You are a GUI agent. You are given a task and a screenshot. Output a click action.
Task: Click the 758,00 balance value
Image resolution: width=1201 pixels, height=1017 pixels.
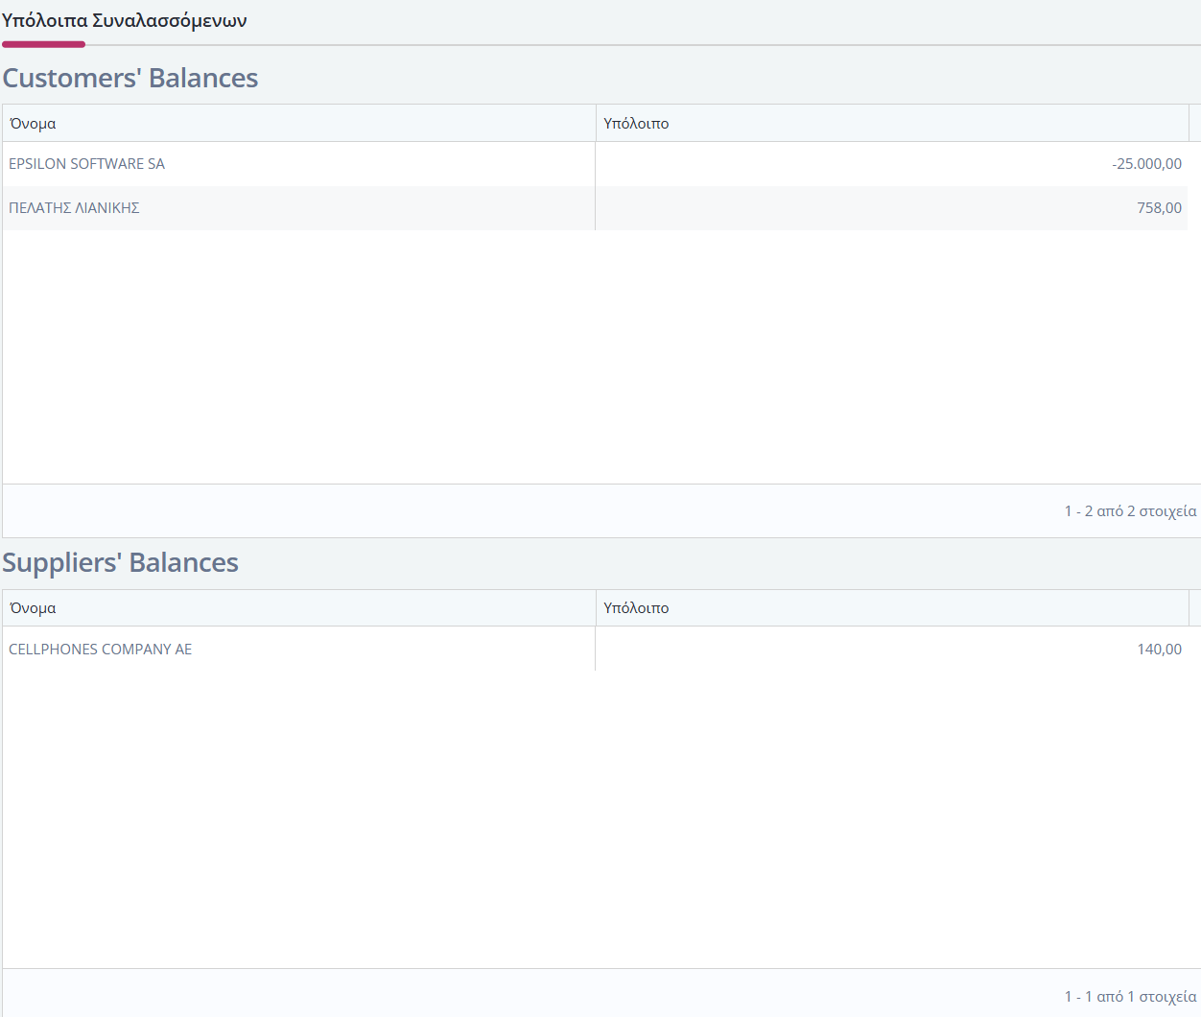click(x=1159, y=208)
